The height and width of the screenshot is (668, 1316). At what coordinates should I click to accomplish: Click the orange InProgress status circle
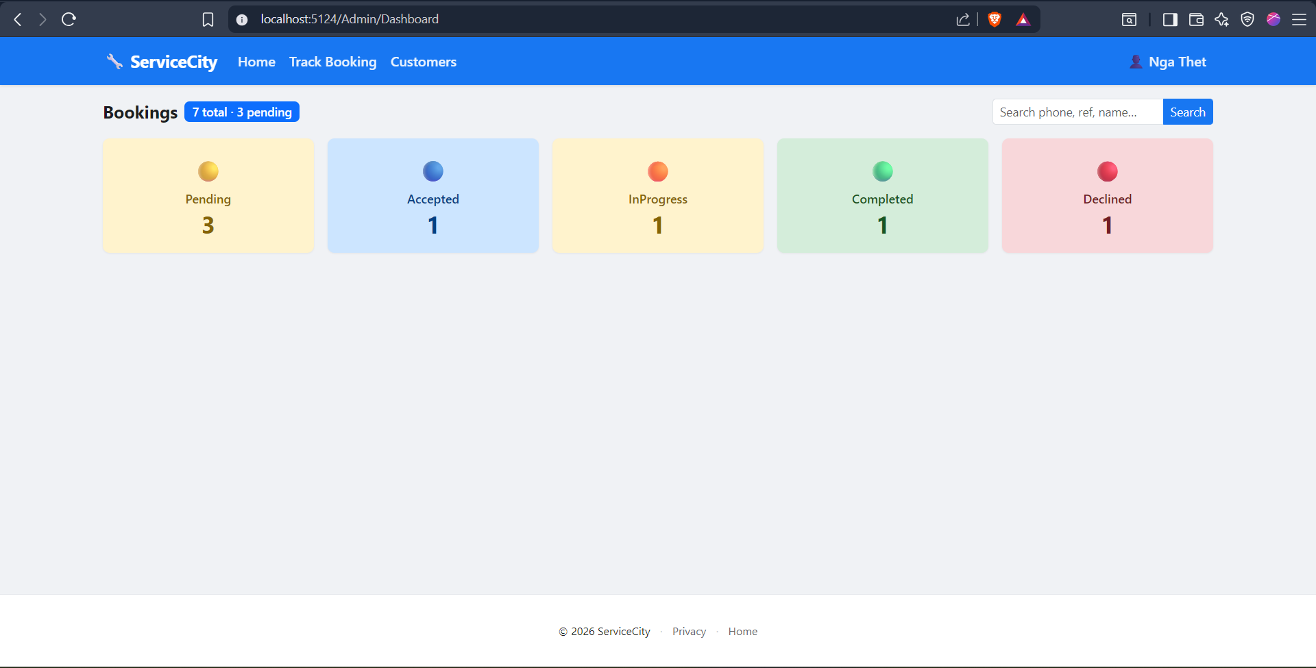pos(658,171)
